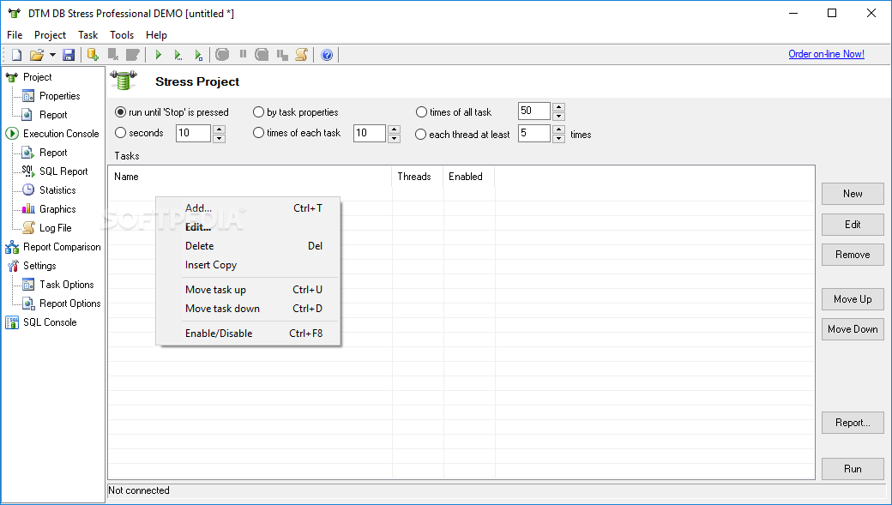Open project with the folder toolbar icon

point(36,55)
